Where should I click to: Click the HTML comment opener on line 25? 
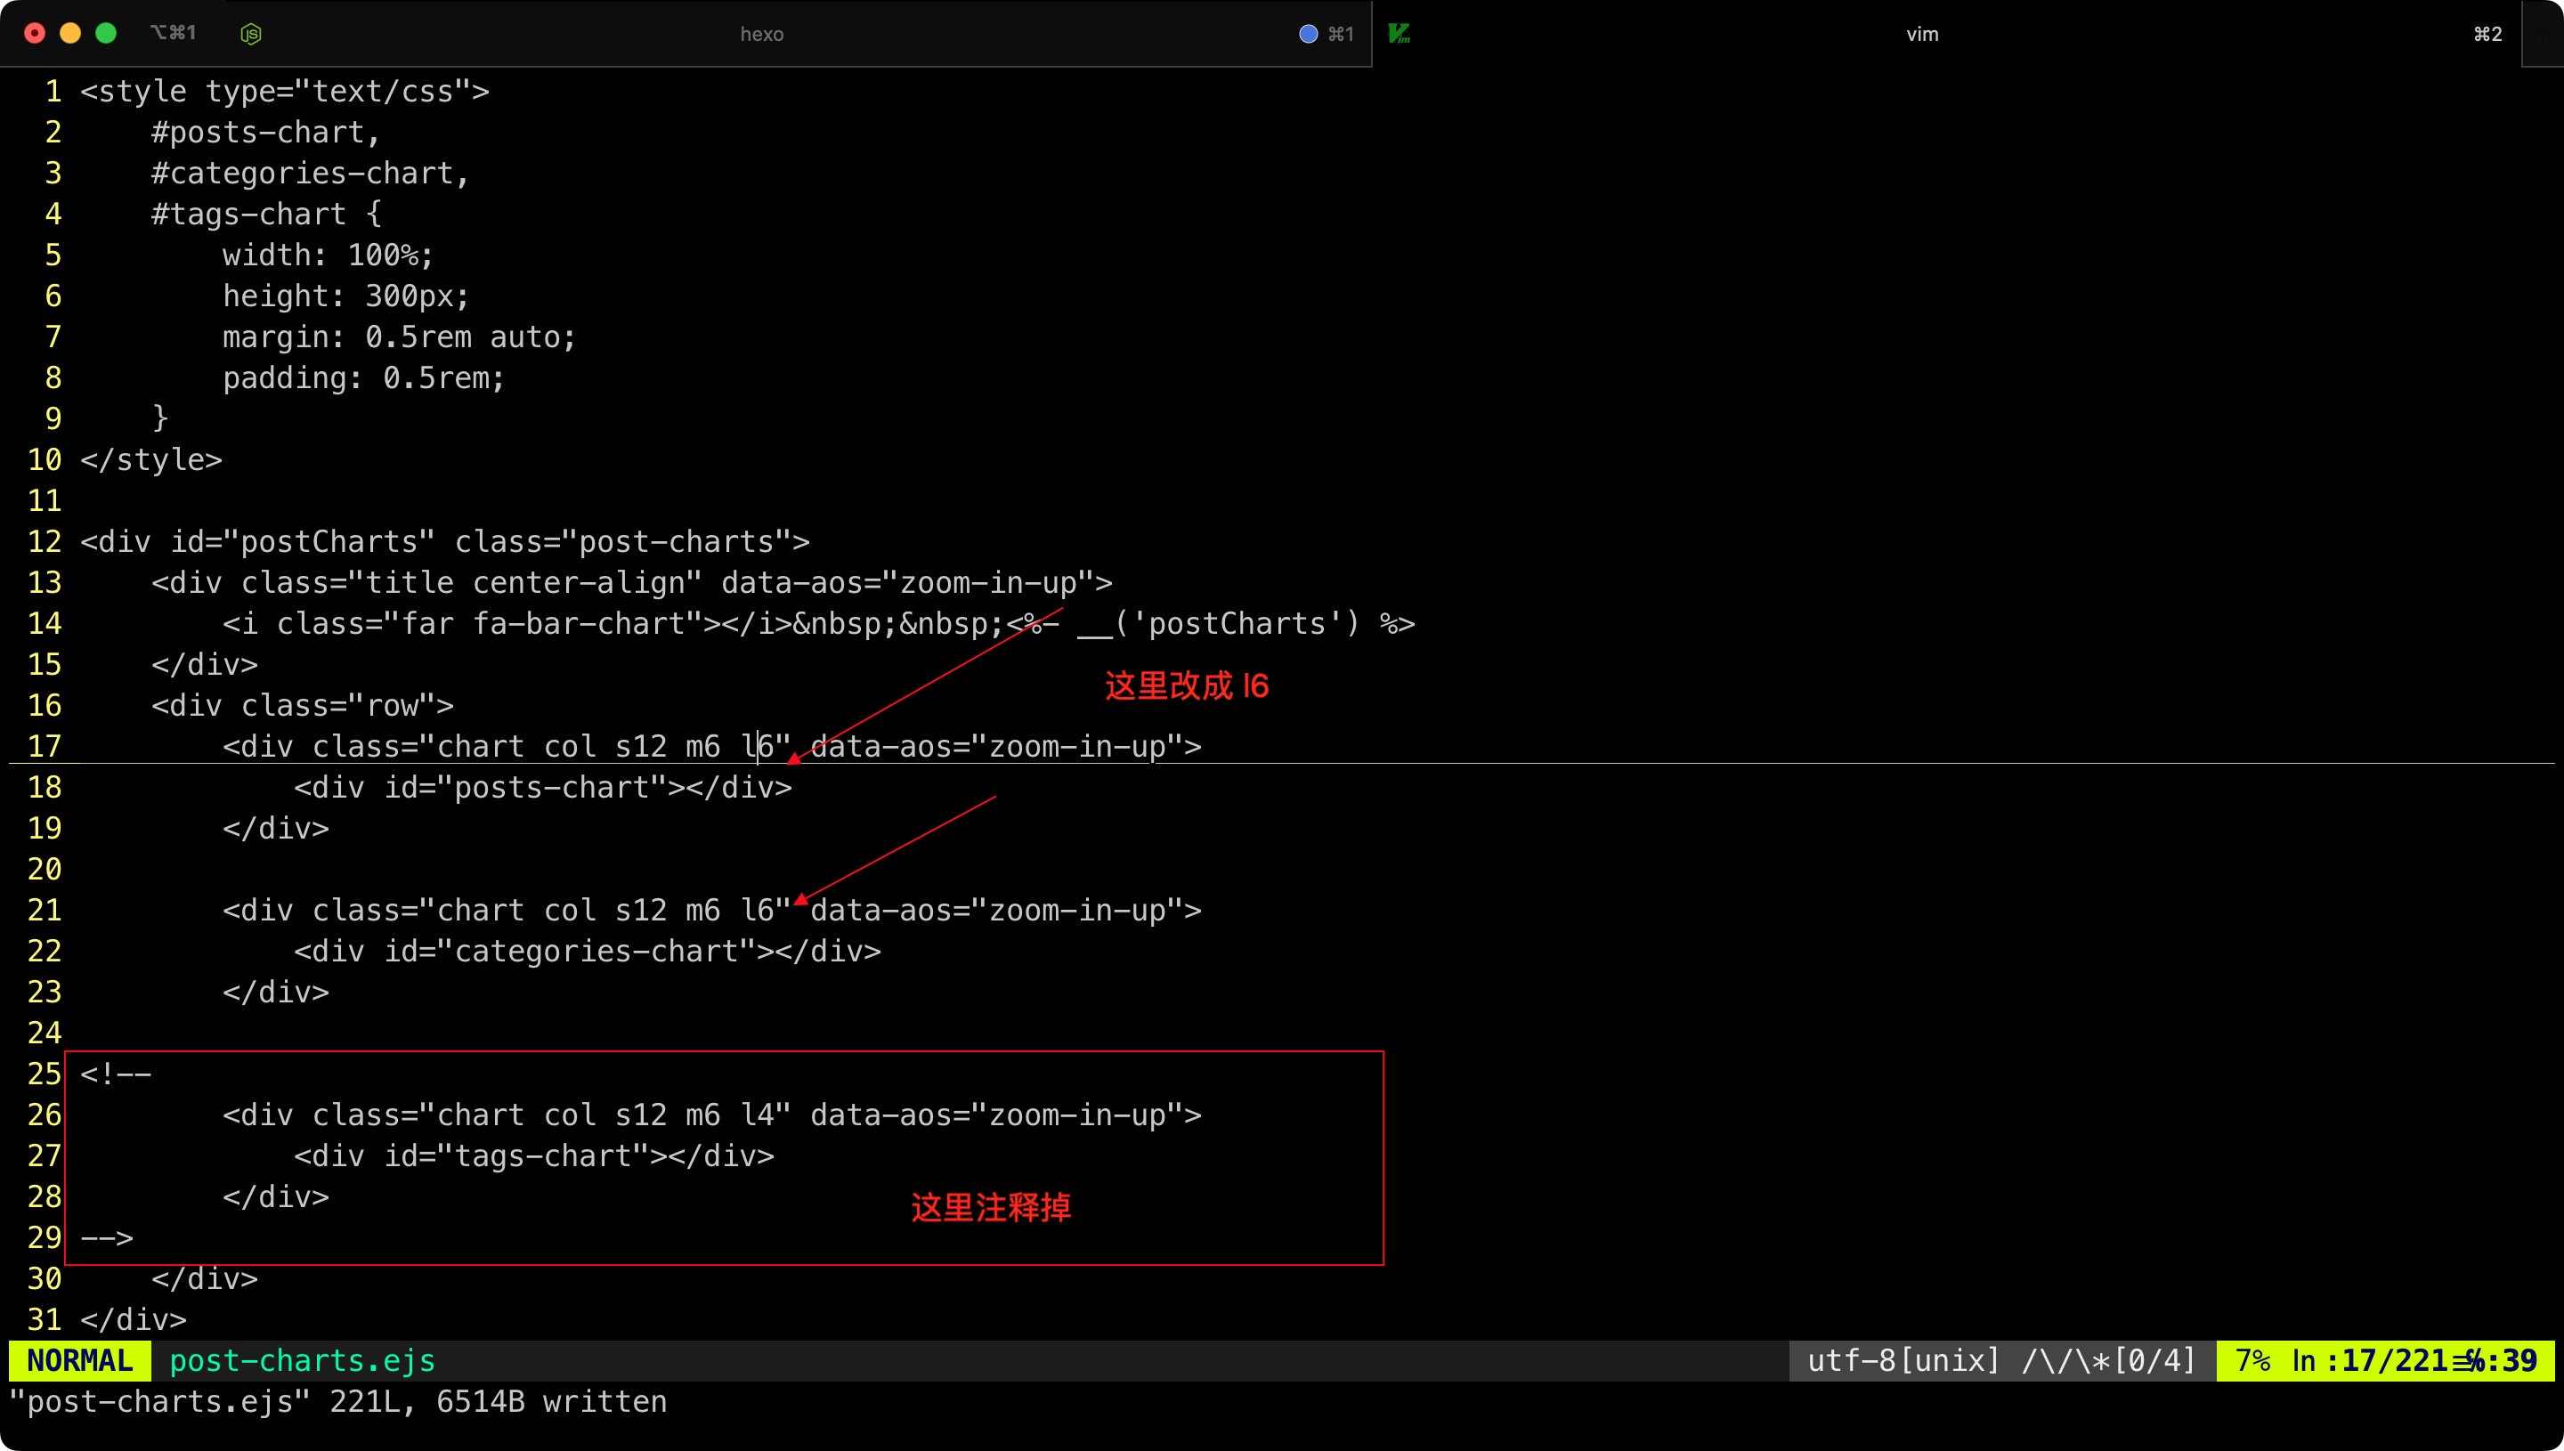pyautogui.click(x=116, y=1074)
